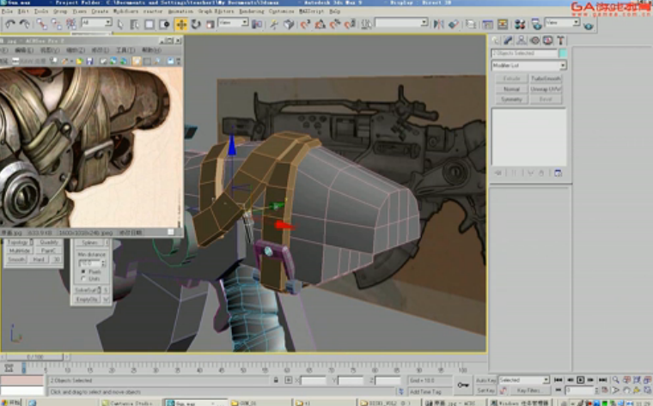Toggle the Window/Crossing selection icon
The width and height of the screenshot is (653, 406).
(x=165, y=25)
